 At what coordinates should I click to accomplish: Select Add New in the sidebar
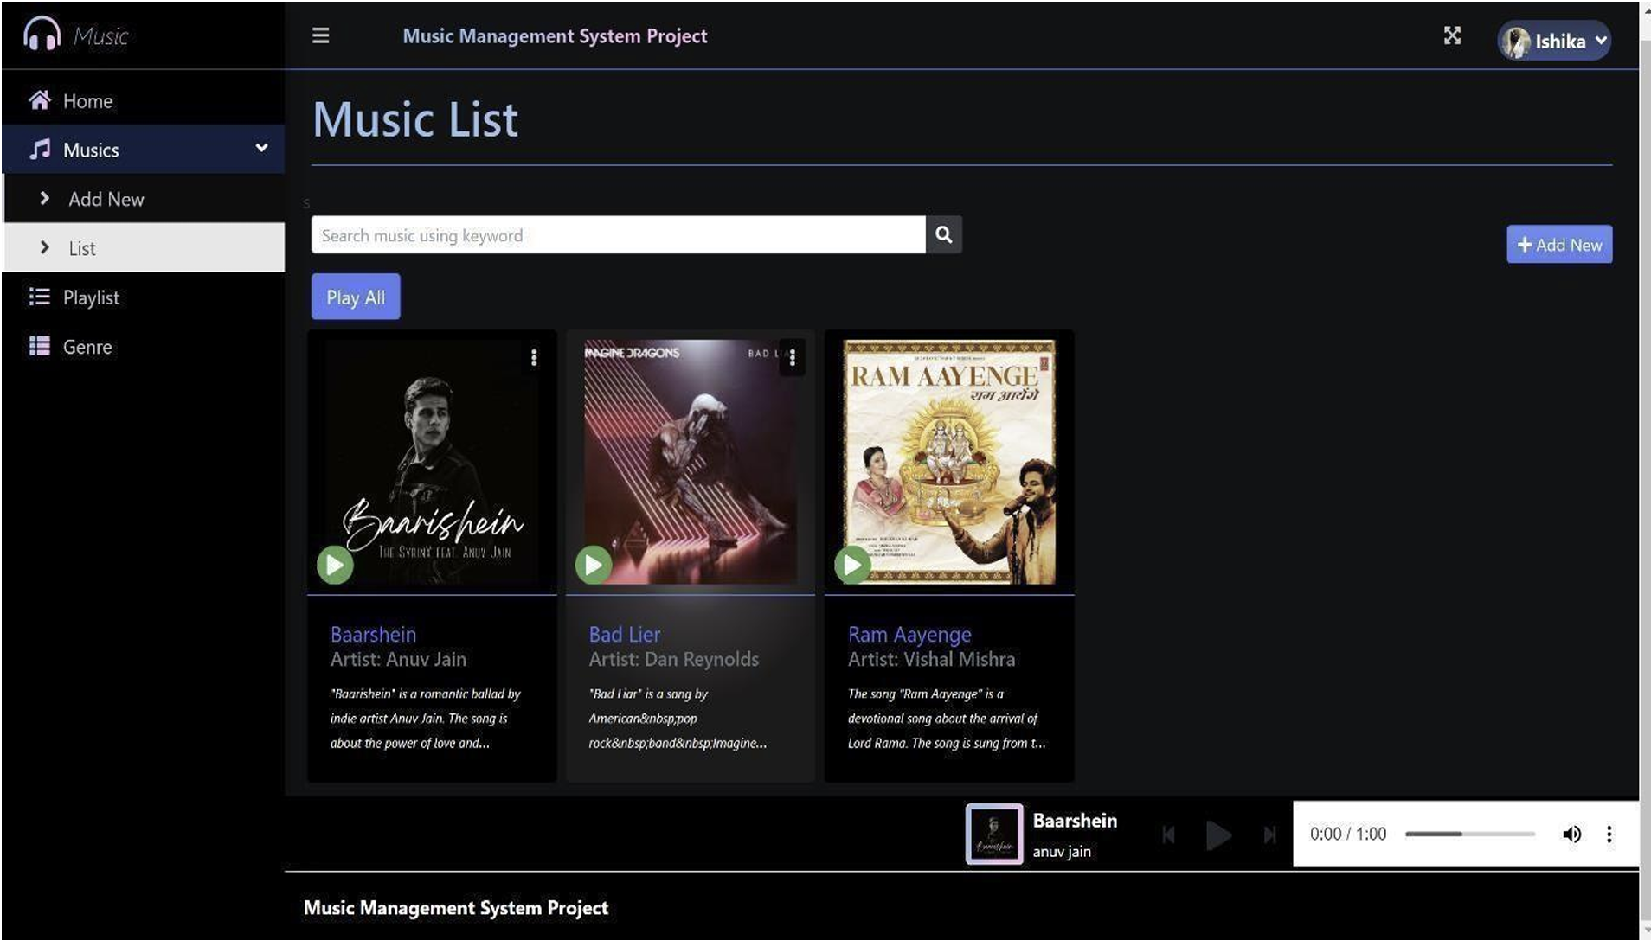tap(144, 199)
